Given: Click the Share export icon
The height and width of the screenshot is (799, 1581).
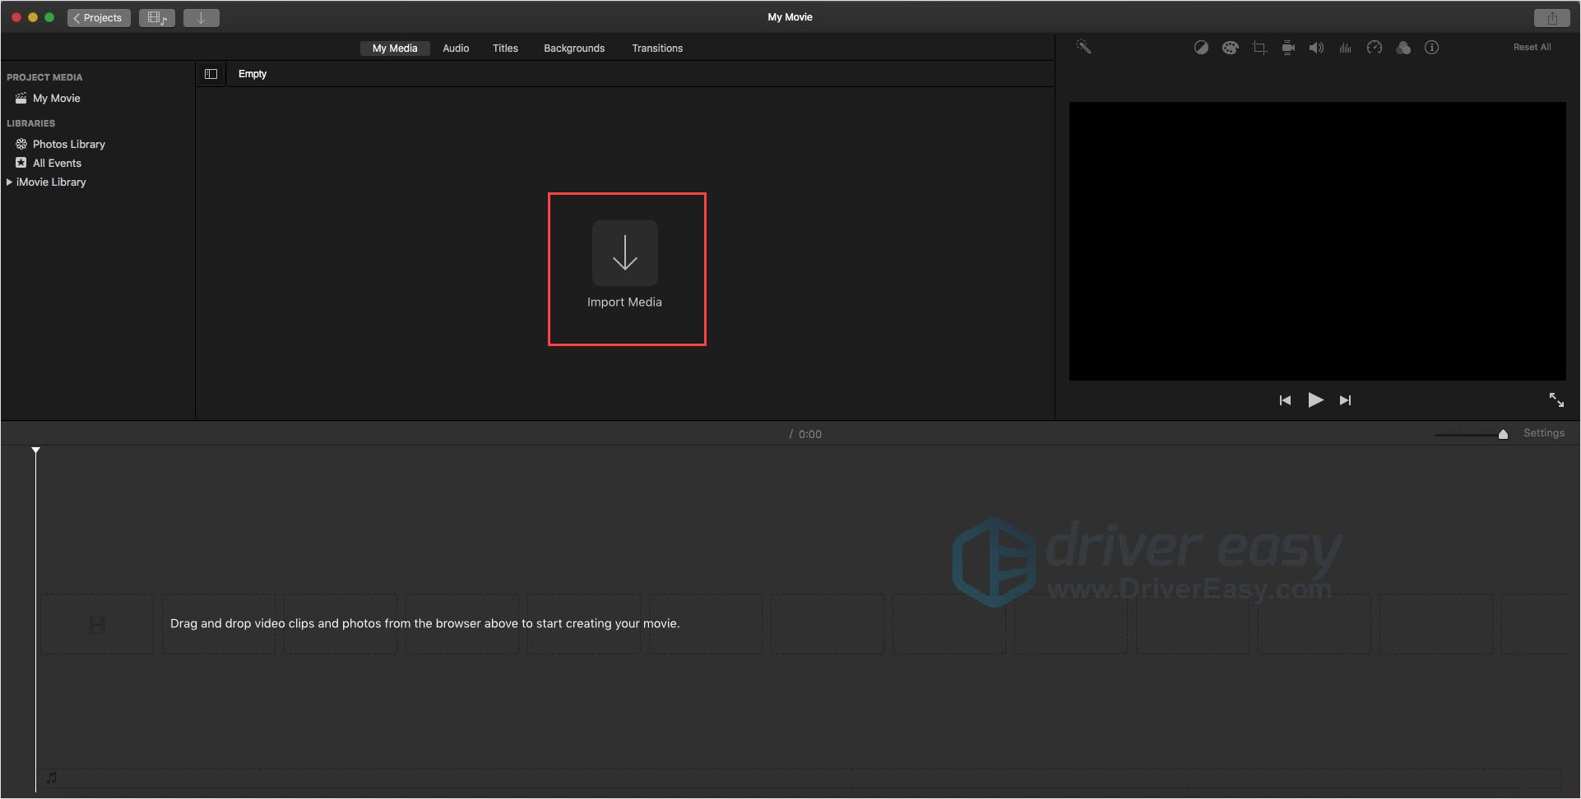Looking at the screenshot, I should (1552, 17).
